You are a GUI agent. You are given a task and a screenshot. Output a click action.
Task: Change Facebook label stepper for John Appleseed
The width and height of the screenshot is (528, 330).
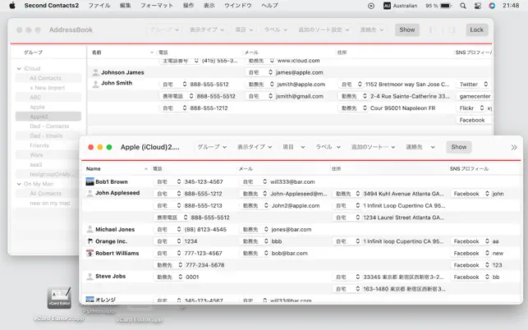click(x=487, y=194)
